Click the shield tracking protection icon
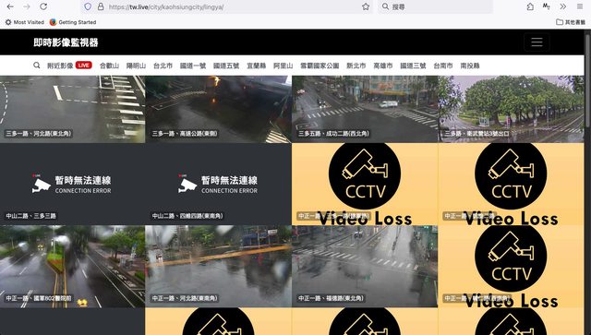The width and height of the screenshot is (591, 335). click(88, 6)
